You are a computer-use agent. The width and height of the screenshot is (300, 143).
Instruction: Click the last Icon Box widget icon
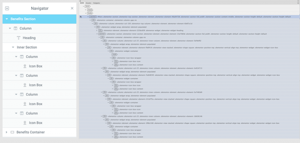pos(25,123)
